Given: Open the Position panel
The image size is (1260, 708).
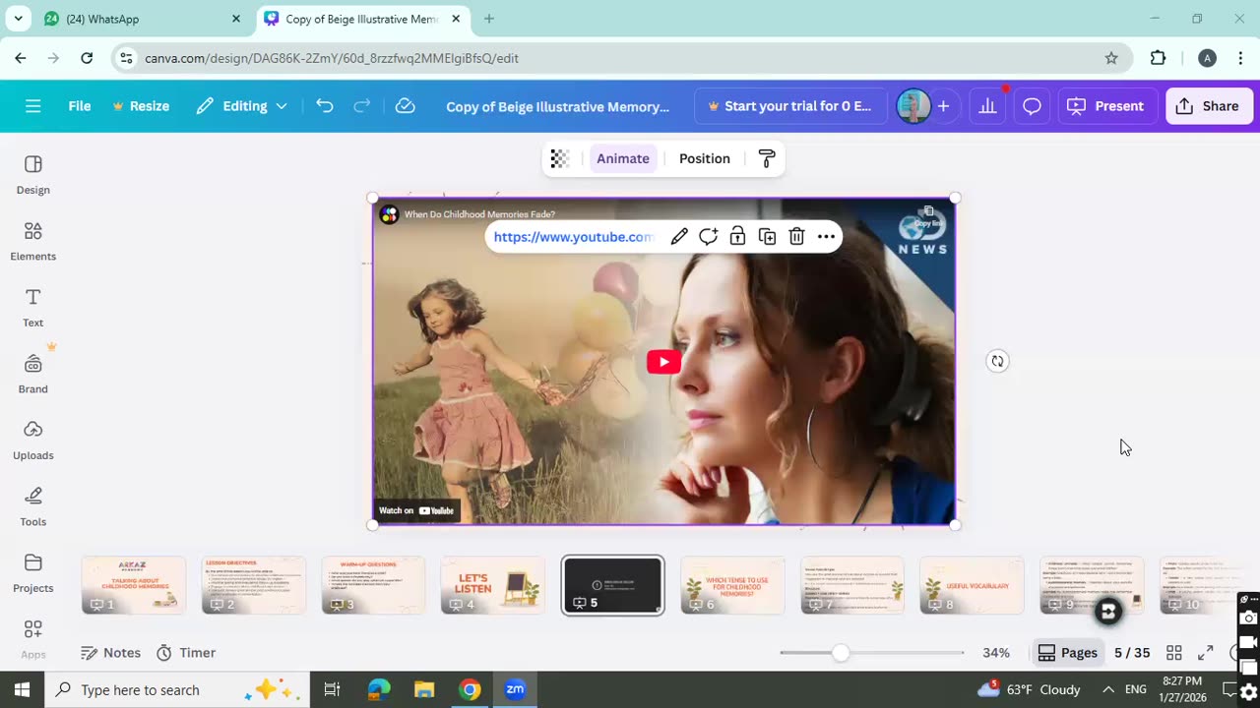Looking at the screenshot, I should click(x=705, y=158).
